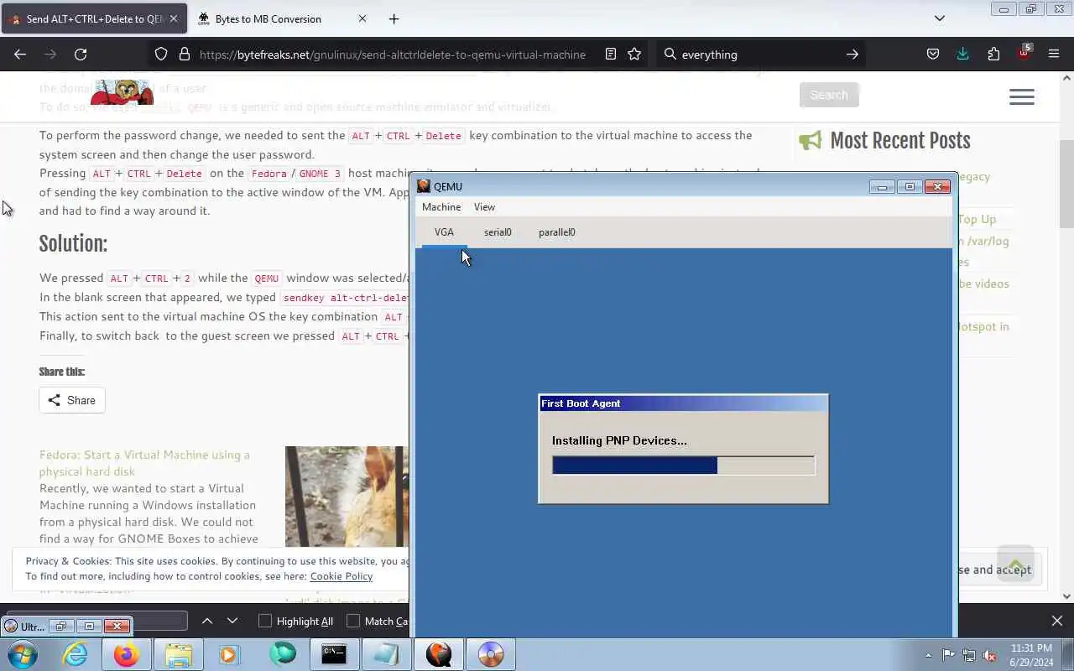
Task: Click the volume speaker tray icon
Action: click(990, 655)
